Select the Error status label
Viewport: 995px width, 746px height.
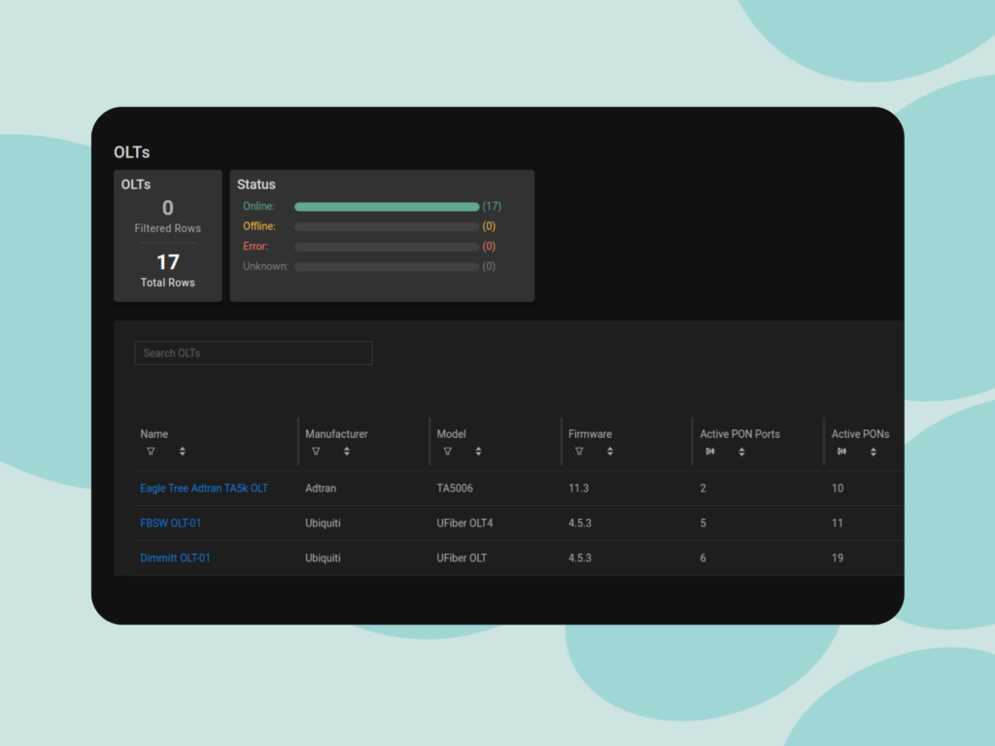(x=256, y=247)
